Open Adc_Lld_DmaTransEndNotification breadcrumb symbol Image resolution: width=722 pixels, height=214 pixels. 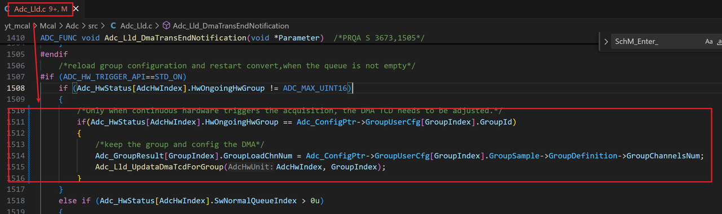click(x=231, y=25)
